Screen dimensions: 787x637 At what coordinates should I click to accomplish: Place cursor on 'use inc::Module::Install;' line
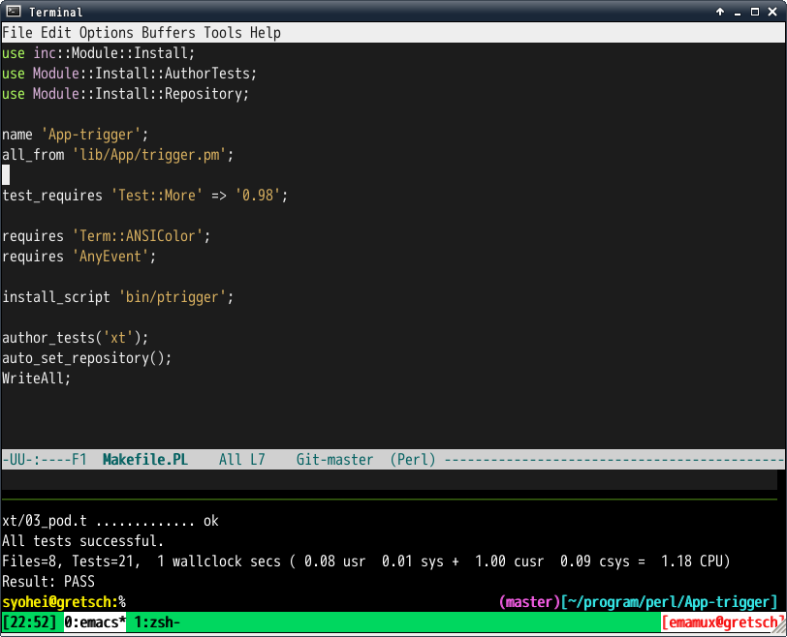[x=99, y=53]
